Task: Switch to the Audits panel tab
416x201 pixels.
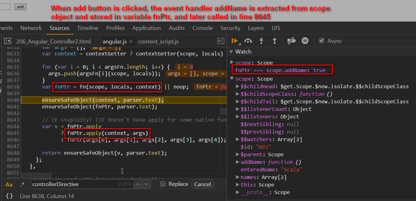Action: click(x=177, y=28)
